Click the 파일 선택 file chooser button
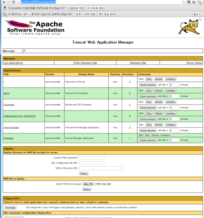 point(88,184)
